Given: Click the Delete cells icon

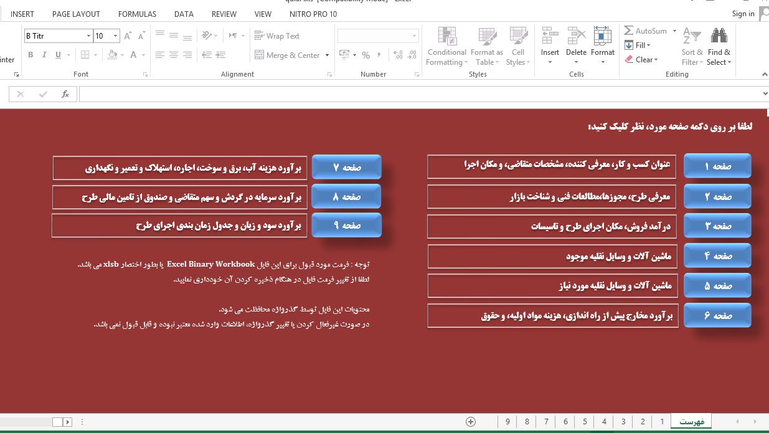Looking at the screenshot, I should 576,37.
